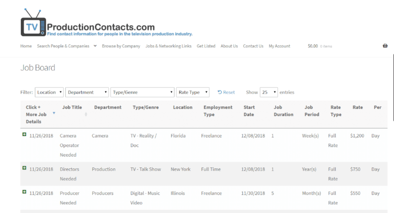394x213 pixels.
Task: Click the '11/30/2018' start date cell
Action: coord(253,193)
